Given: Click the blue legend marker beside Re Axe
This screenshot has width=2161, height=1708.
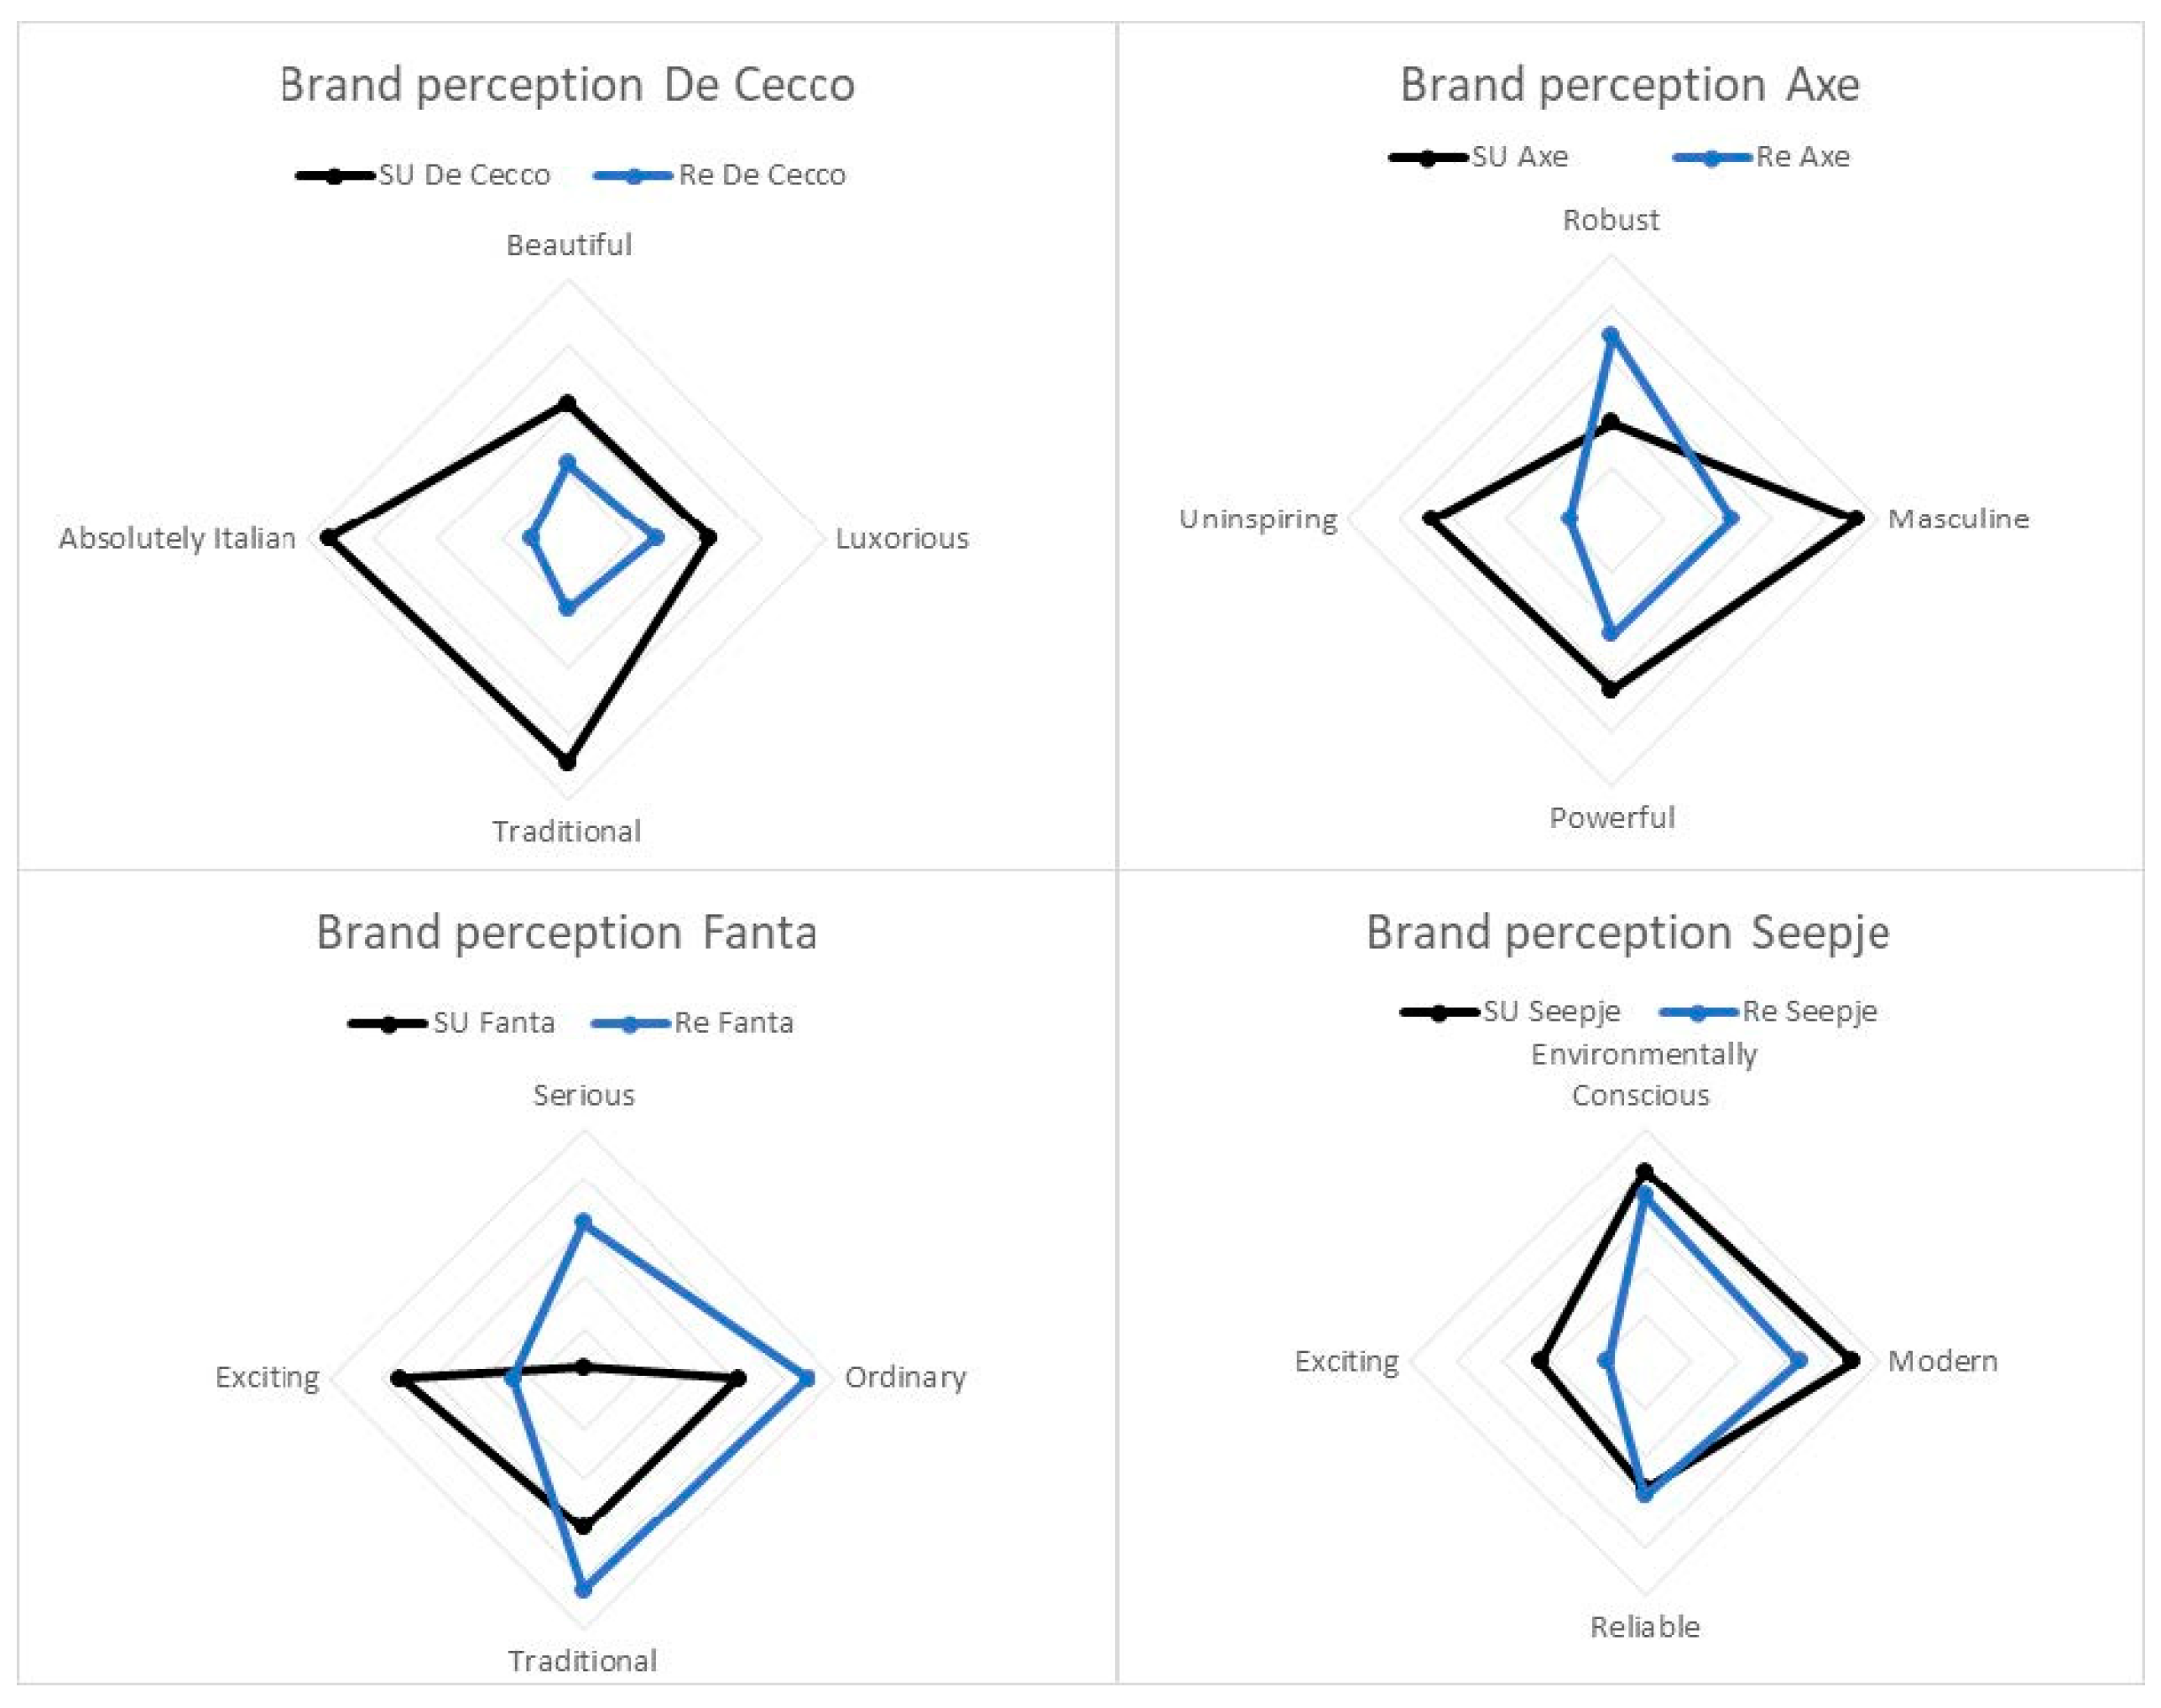Looking at the screenshot, I should [x=1711, y=157].
